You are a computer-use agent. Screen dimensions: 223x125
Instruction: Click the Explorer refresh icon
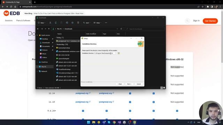[121, 29]
